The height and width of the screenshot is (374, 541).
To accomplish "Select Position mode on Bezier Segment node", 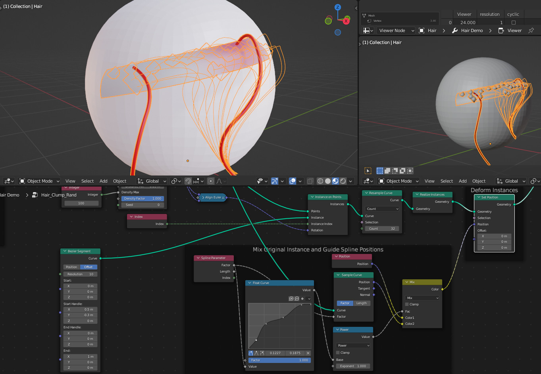I will point(71,267).
